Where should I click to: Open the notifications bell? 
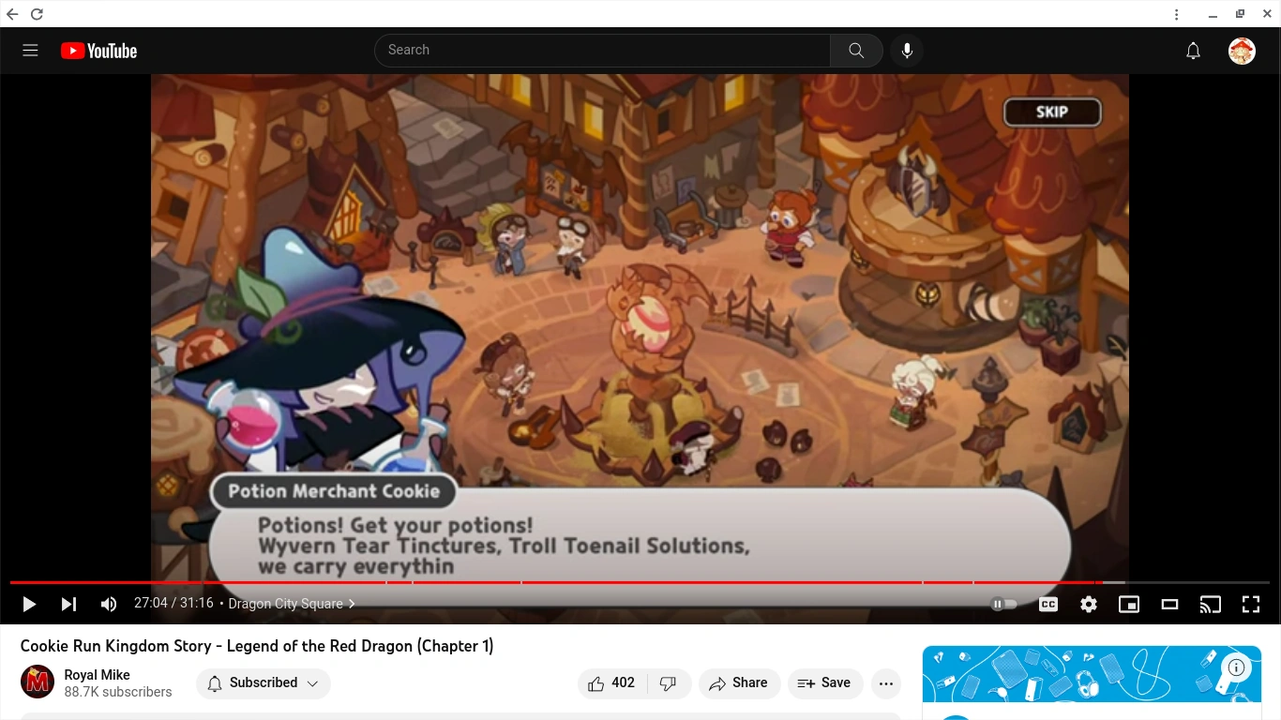click(x=1193, y=51)
